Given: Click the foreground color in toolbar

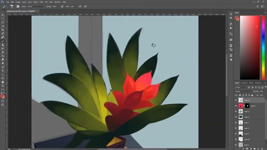Looking at the screenshot, I should [x=2, y=96].
